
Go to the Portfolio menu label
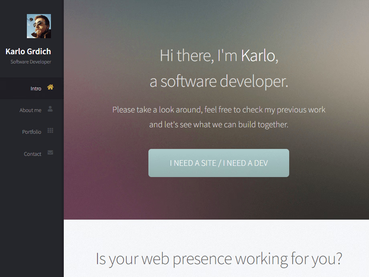[32, 132]
